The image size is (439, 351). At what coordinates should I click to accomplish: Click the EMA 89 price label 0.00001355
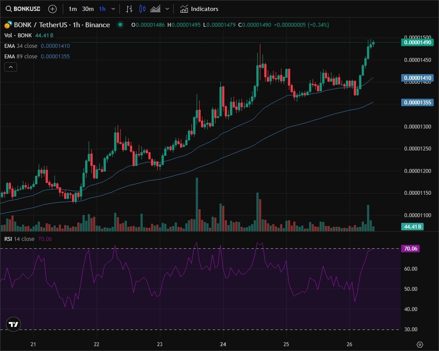pyautogui.click(x=417, y=102)
